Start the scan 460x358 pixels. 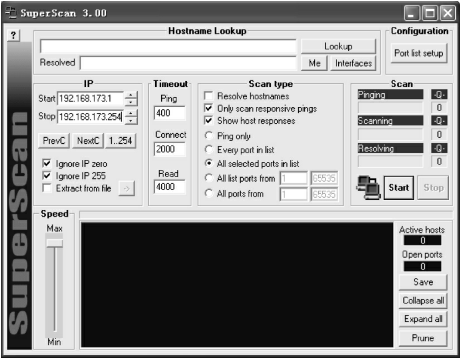click(399, 188)
